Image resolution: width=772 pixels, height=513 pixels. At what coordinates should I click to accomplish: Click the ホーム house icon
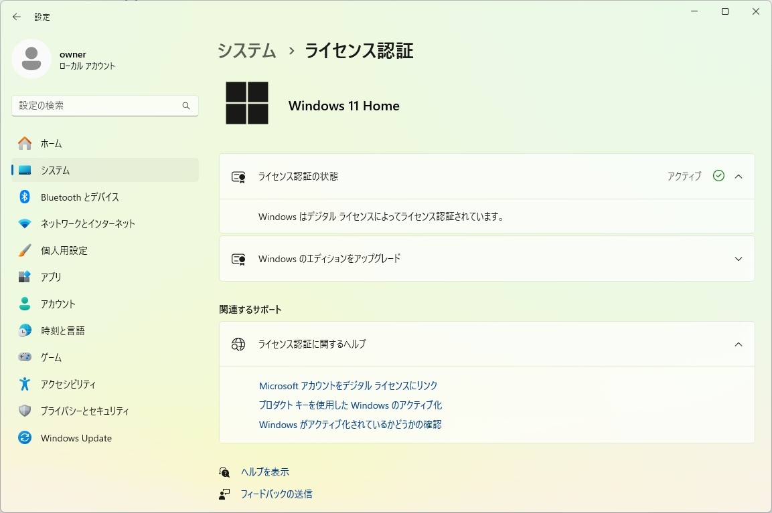(x=25, y=143)
